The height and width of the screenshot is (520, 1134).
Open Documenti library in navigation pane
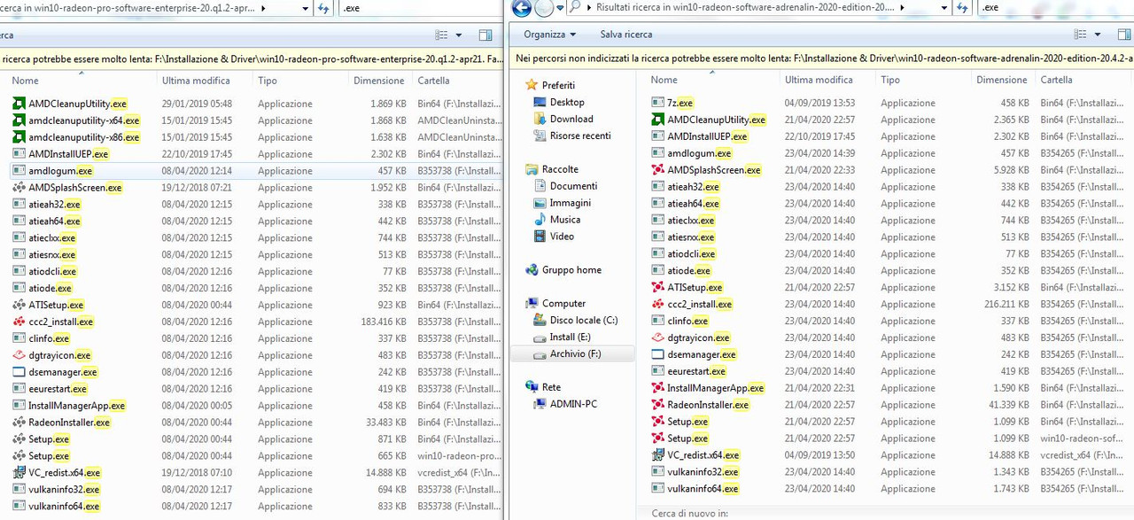(563, 187)
